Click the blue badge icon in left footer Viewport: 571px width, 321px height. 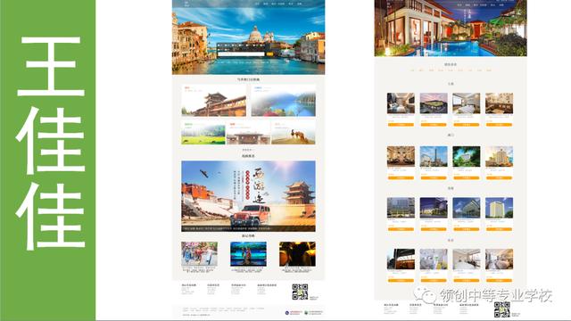[287, 313]
